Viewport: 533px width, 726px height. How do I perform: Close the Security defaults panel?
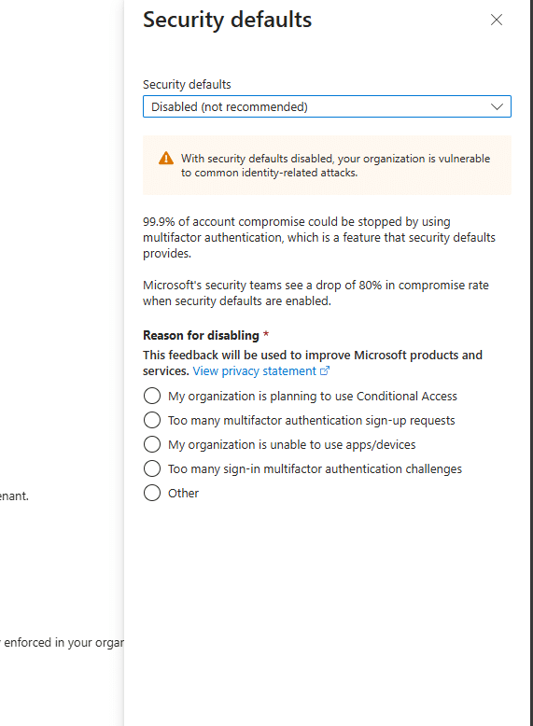[497, 20]
